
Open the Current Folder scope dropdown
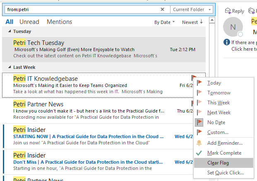coord(192,9)
